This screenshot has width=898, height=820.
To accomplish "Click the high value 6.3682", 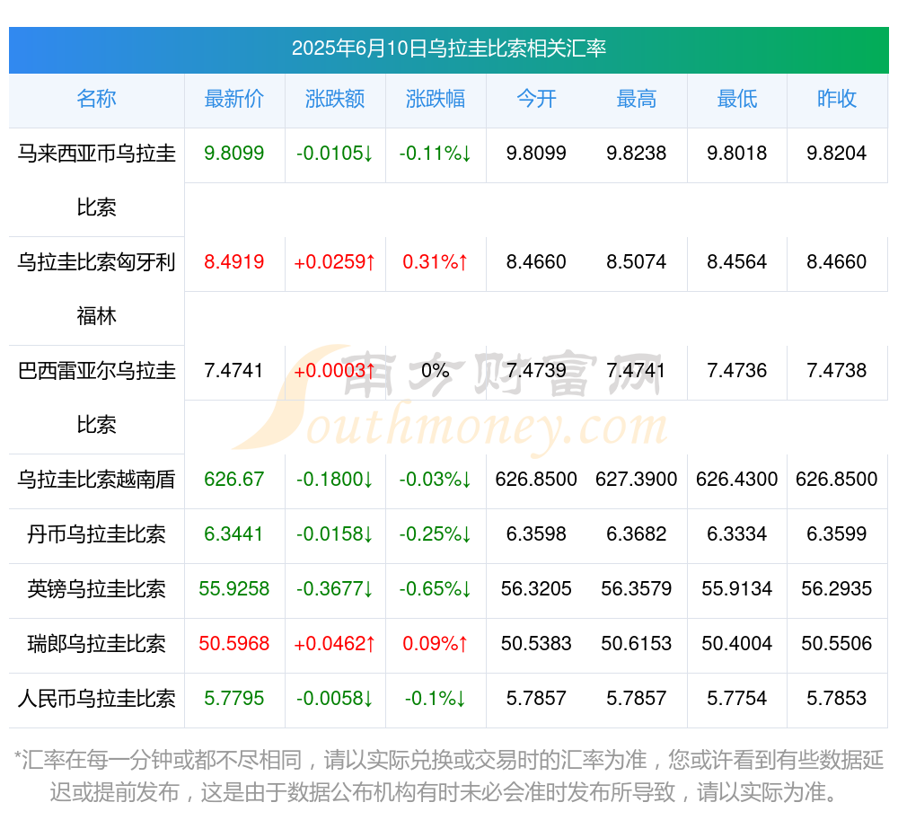I will 637,533.
